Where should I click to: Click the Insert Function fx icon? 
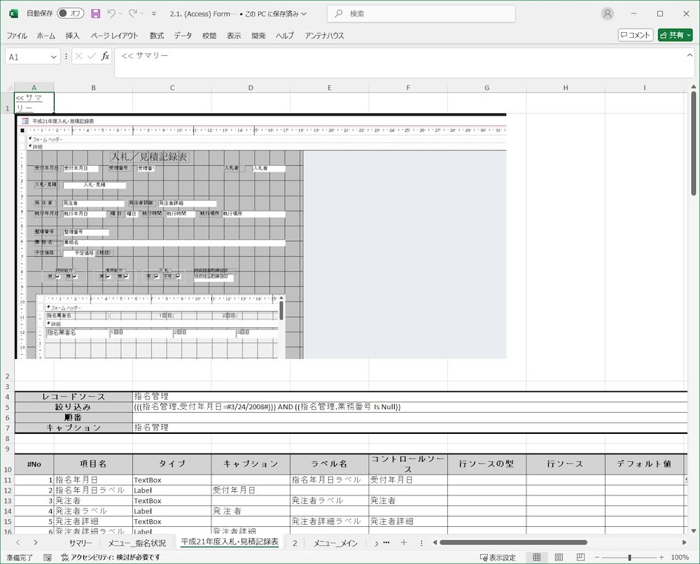point(105,56)
